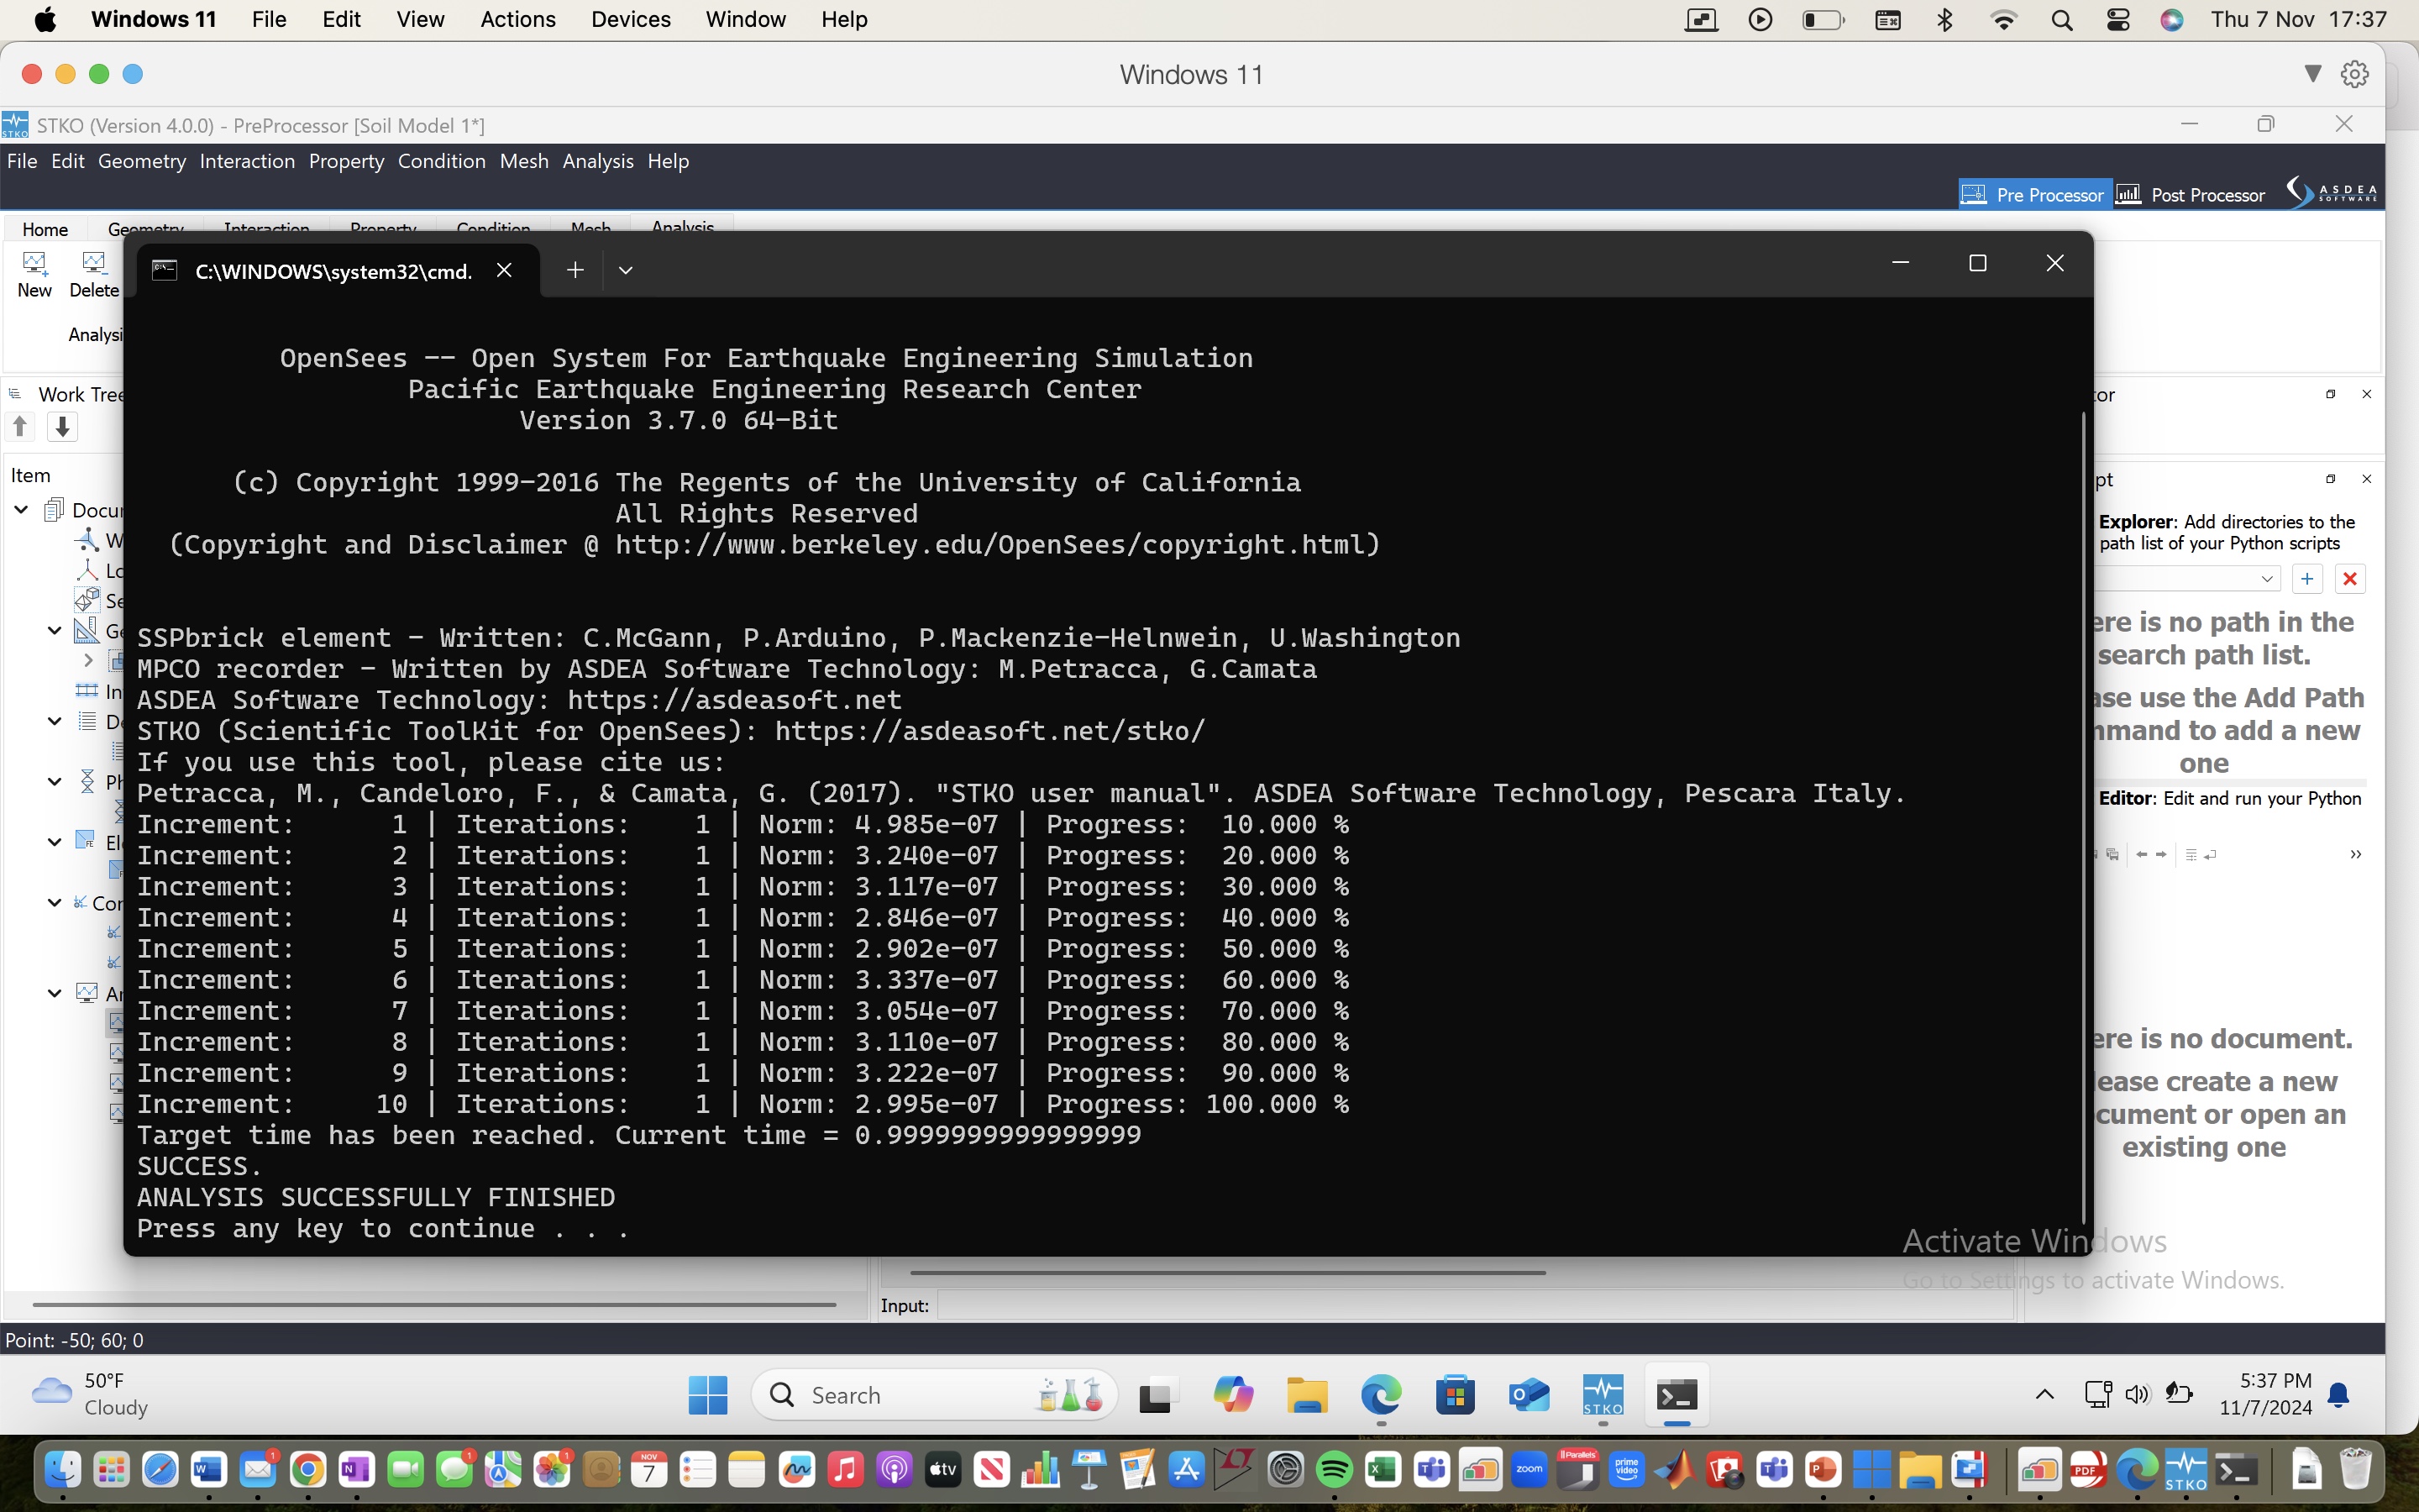Image resolution: width=2419 pixels, height=1512 pixels.
Task: Collapse the Work Tree root node beside the Document icon
Action: (x=22, y=510)
